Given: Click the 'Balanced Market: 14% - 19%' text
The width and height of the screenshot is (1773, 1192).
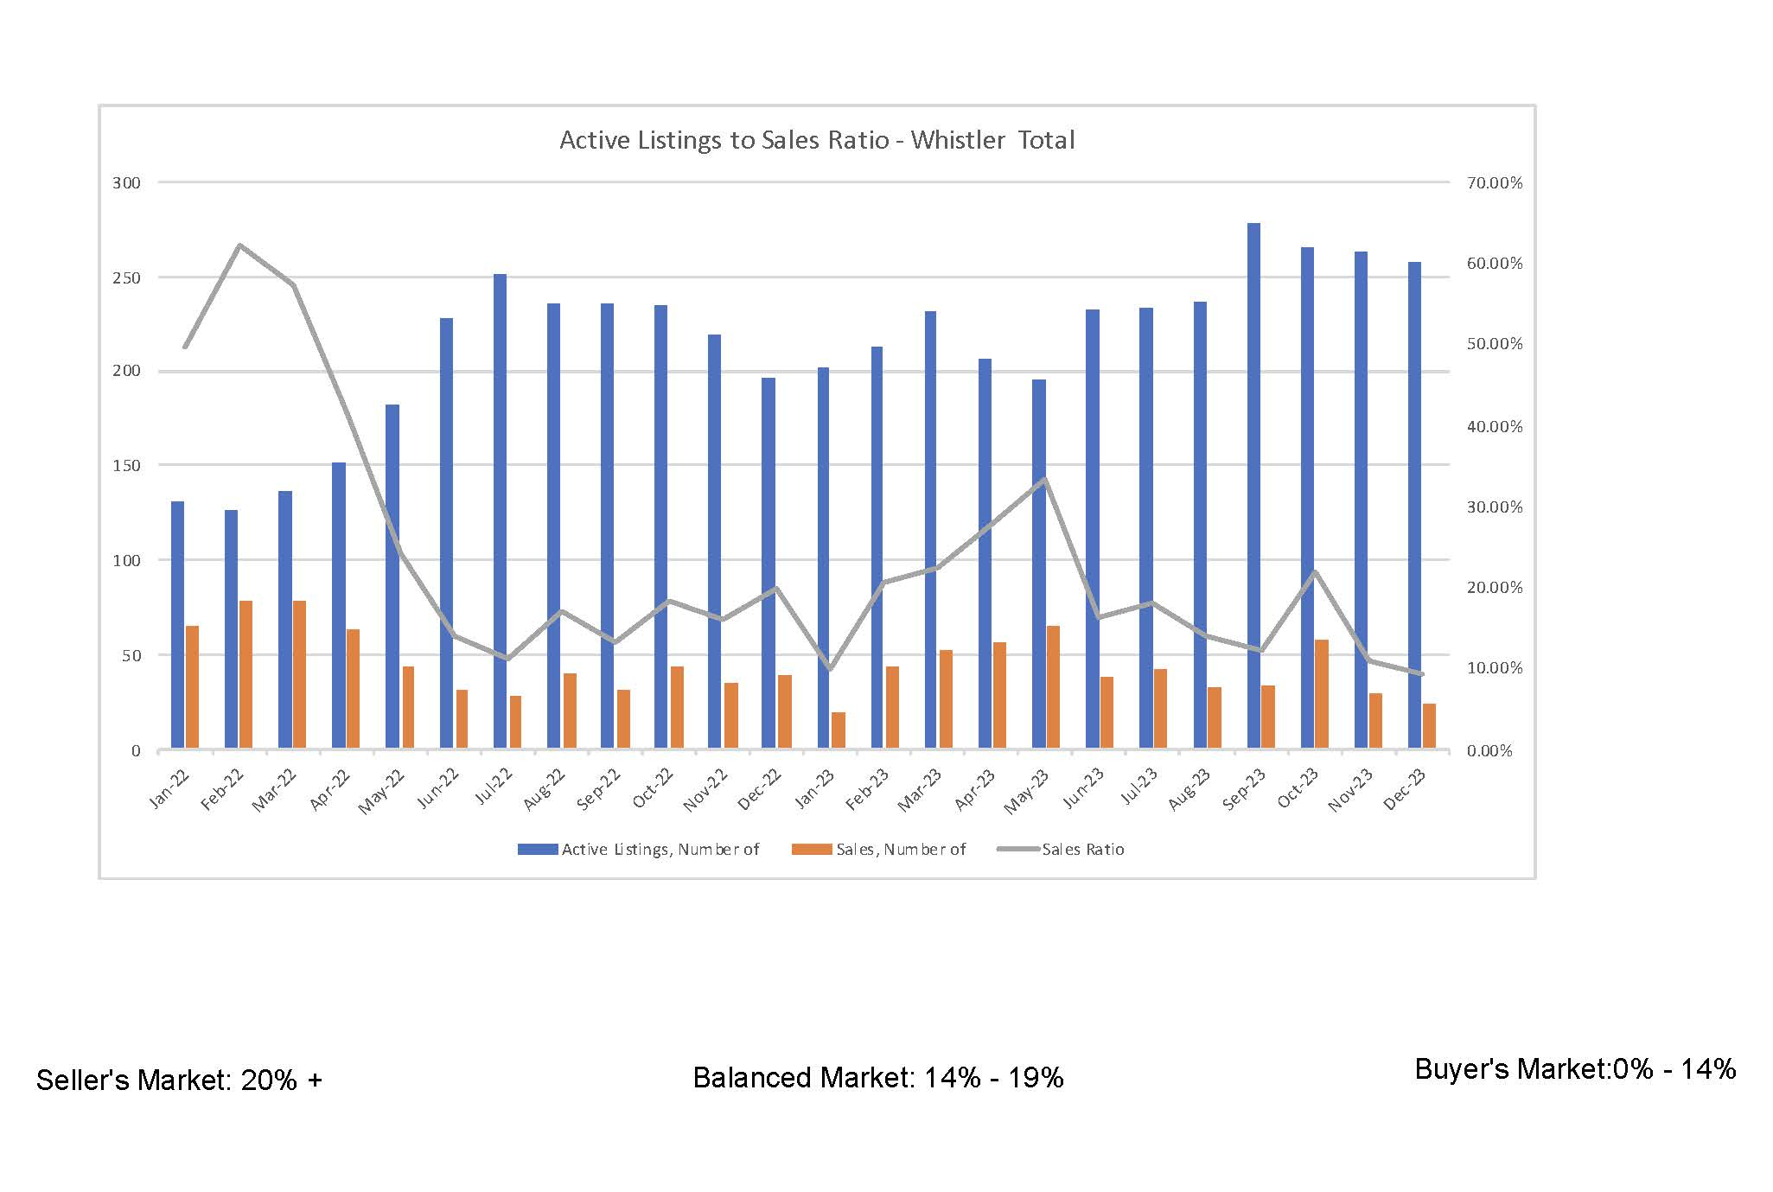Looking at the screenshot, I should pyautogui.click(x=878, y=1078).
